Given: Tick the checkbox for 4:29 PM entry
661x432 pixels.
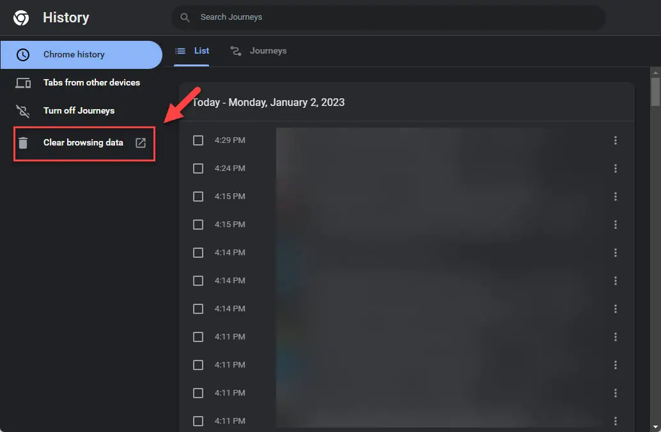Looking at the screenshot, I should [198, 140].
